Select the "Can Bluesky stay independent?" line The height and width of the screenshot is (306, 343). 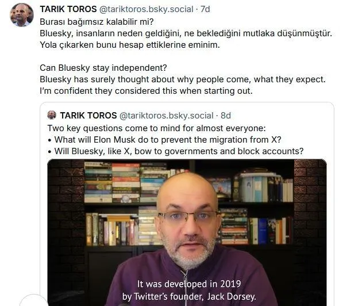point(103,68)
